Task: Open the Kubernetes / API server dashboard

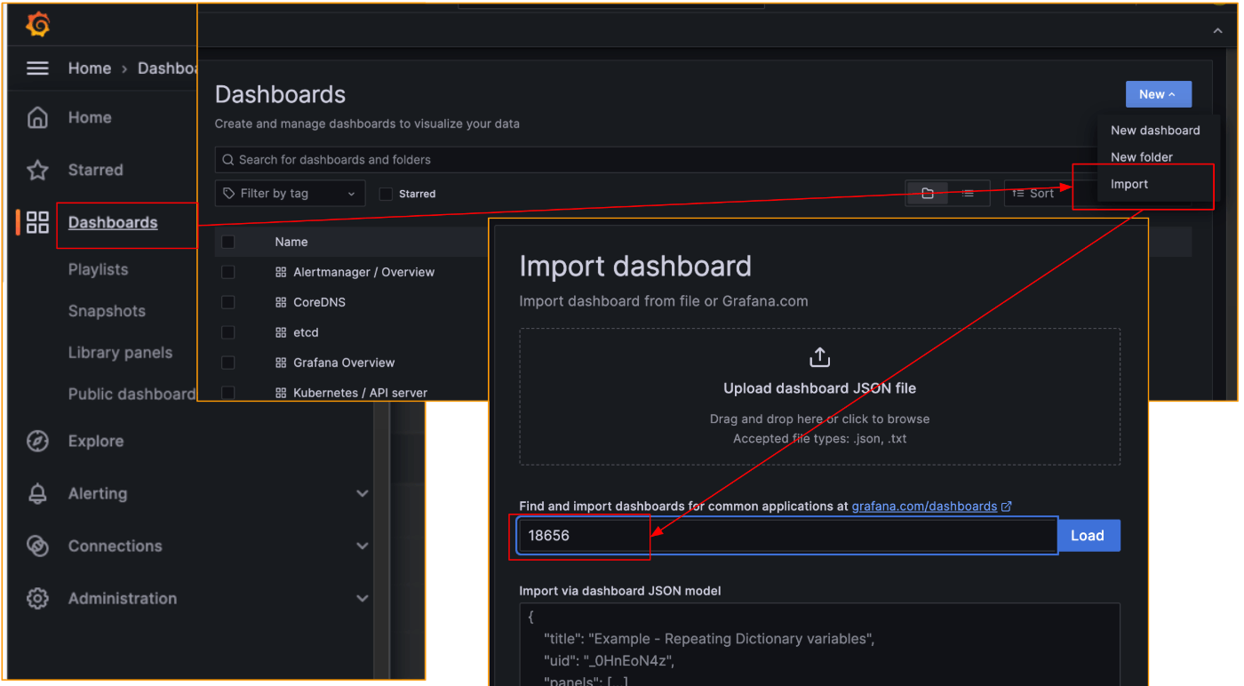Action: coord(360,393)
